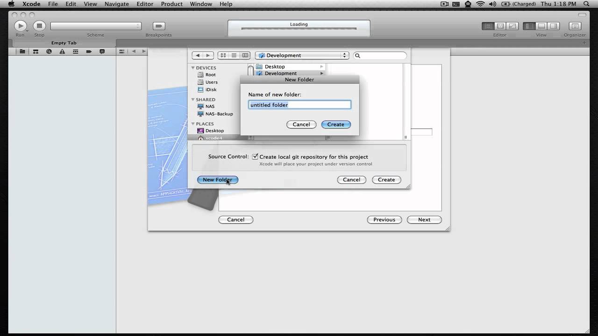598x336 pixels.
Task: Collapse the SHARED sidebar section
Action: 193,99
